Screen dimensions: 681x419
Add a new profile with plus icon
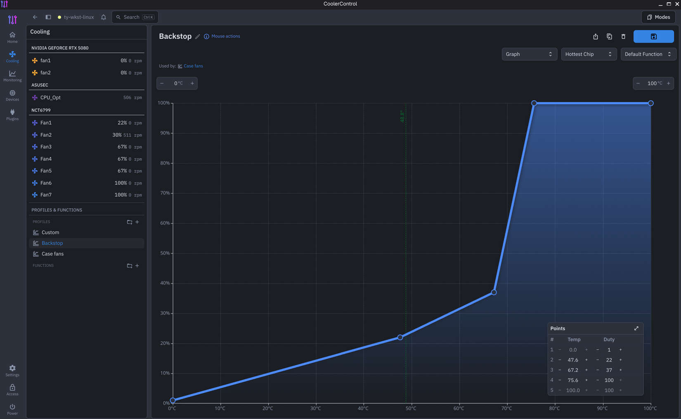pyautogui.click(x=137, y=222)
